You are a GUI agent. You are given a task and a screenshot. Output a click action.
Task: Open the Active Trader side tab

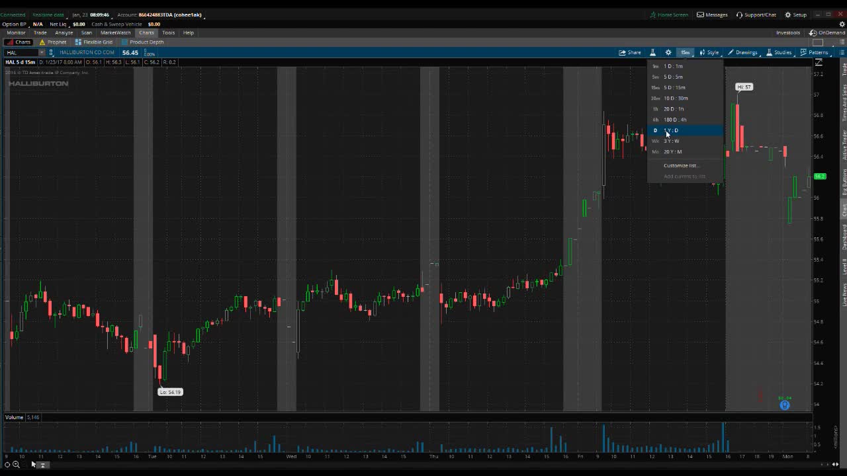coord(844,144)
